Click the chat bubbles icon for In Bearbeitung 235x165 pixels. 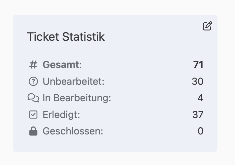tap(33, 98)
